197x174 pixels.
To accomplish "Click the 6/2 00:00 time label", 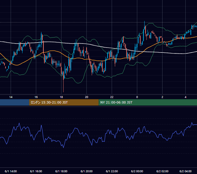I will coord(137,171).
